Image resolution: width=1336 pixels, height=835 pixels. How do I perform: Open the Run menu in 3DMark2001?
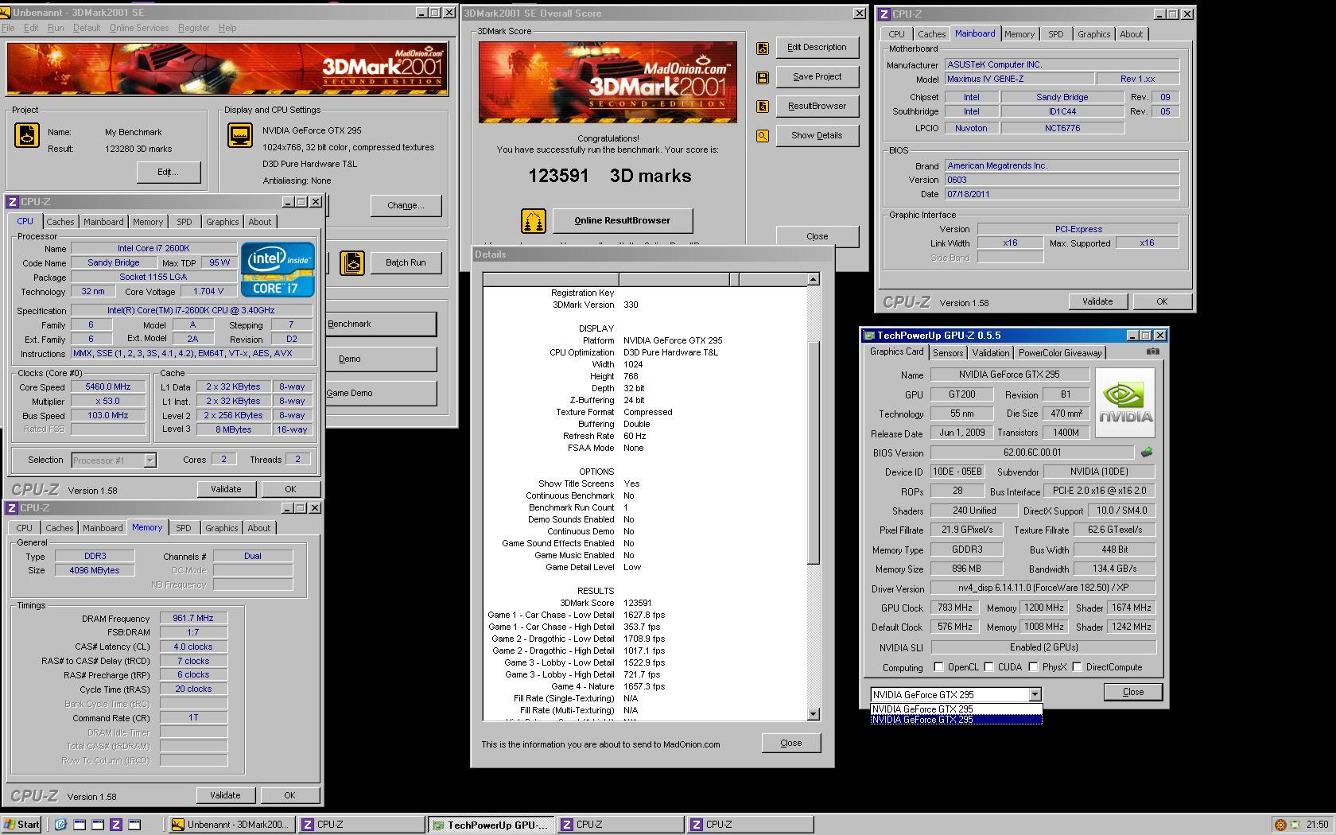point(56,28)
